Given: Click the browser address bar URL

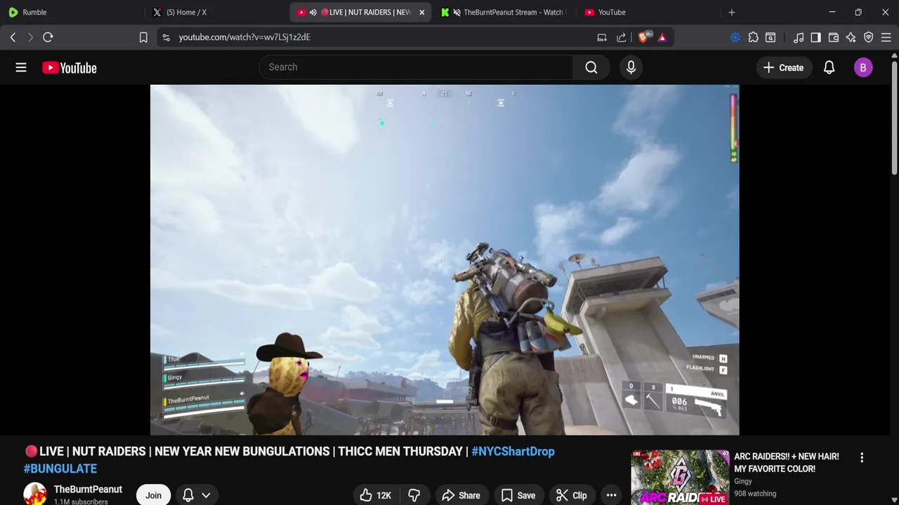Looking at the screenshot, I should click(x=244, y=37).
